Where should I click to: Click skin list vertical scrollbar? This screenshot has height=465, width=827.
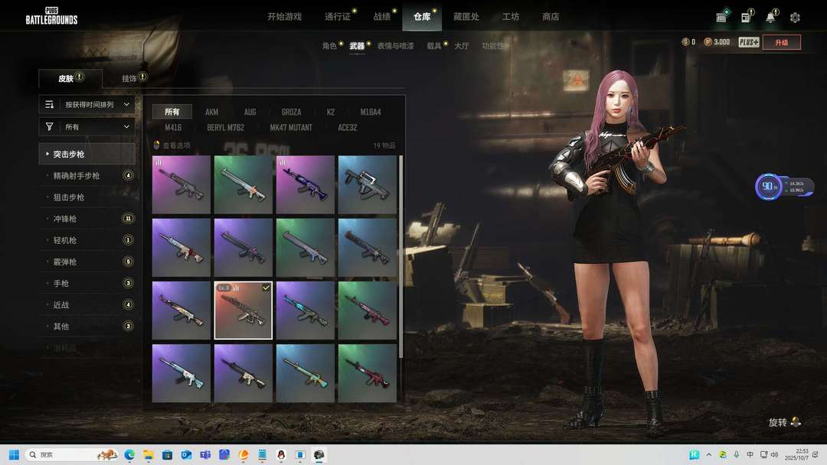(400, 257)
